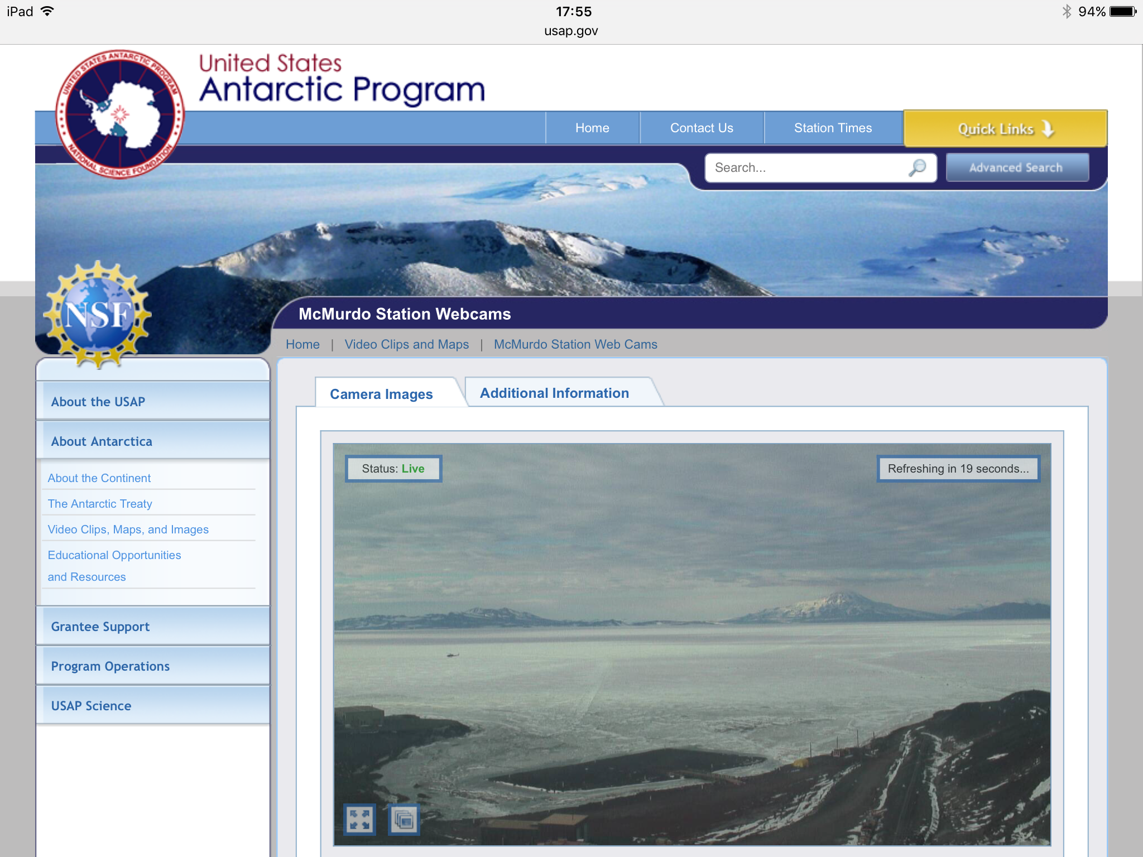Click the USAP circular logo
The image size is (1143, 857).
(120, 115)
